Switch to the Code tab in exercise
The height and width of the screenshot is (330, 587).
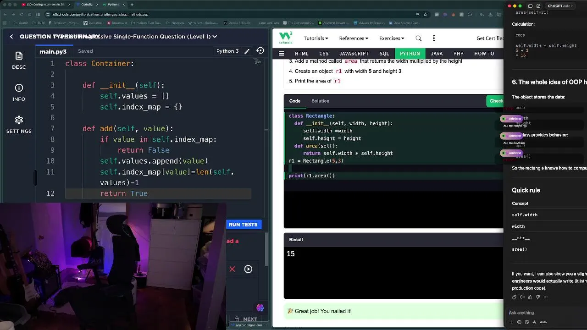point(295,101)
